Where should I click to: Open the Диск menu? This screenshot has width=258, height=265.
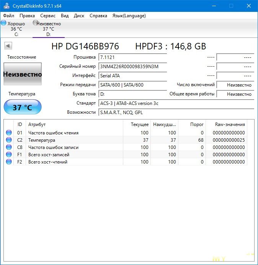(79, 16)
